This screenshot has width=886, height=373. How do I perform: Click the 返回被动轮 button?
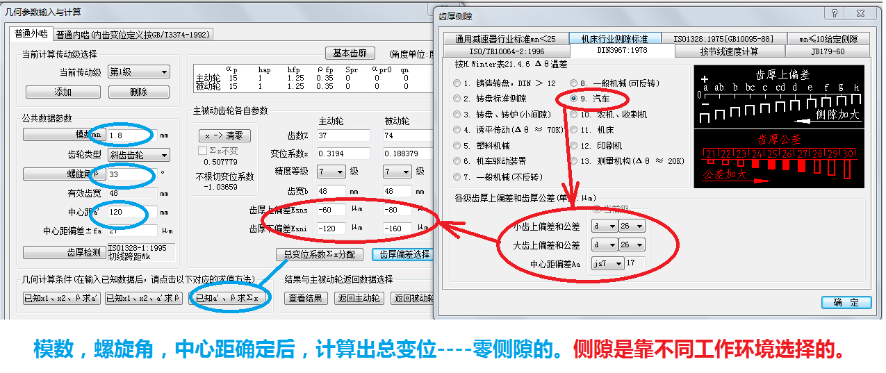click(411, 299)
